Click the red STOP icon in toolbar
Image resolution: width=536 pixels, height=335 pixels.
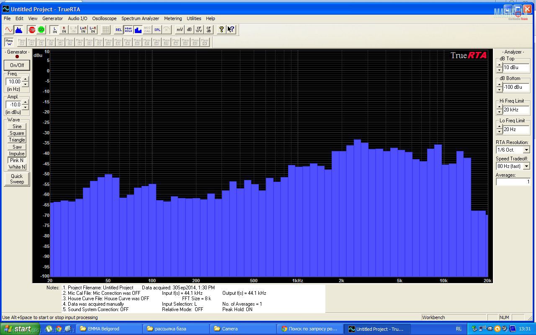coord(32,29)
